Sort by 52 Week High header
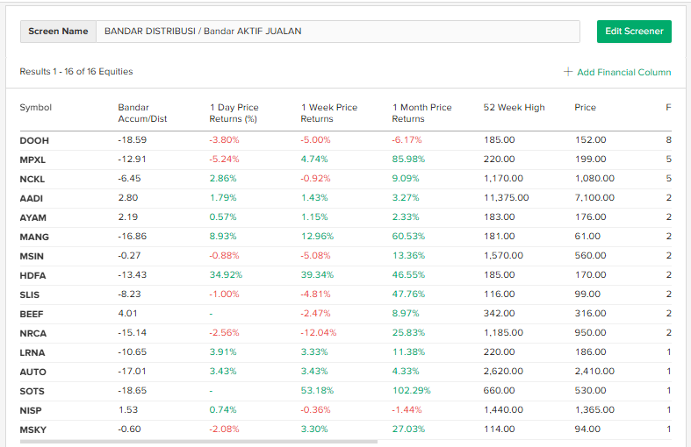691x447 pixels. (x=514, y=107)
